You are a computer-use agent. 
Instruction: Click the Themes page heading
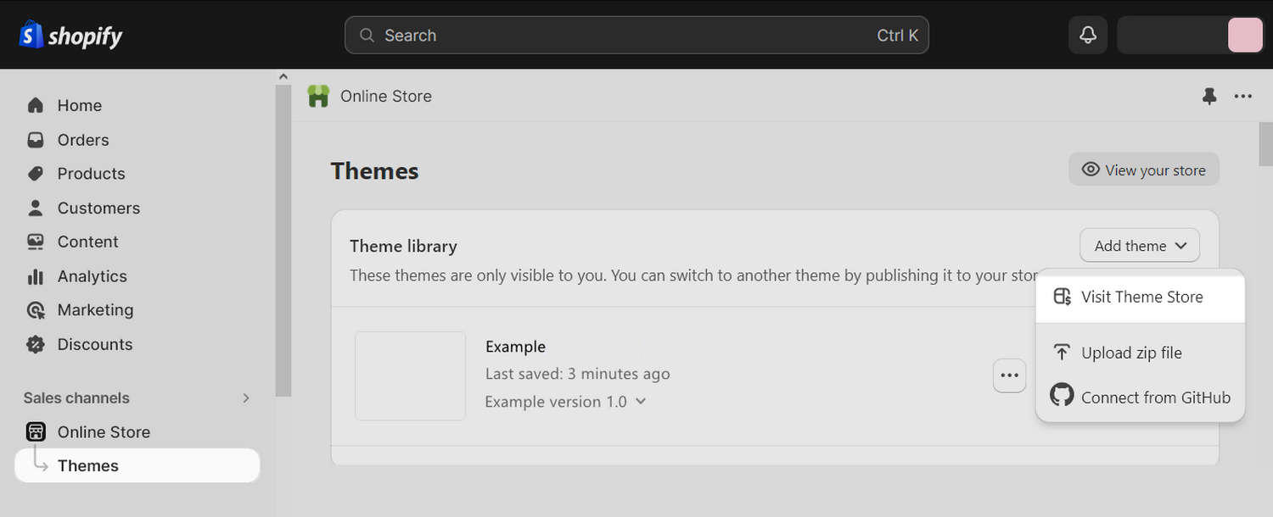point(374,170)
